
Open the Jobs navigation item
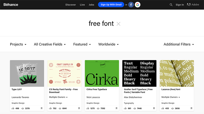point(92,5)
